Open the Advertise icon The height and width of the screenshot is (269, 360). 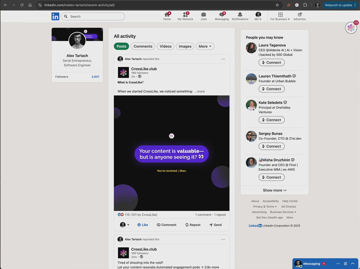coord(300,16)
